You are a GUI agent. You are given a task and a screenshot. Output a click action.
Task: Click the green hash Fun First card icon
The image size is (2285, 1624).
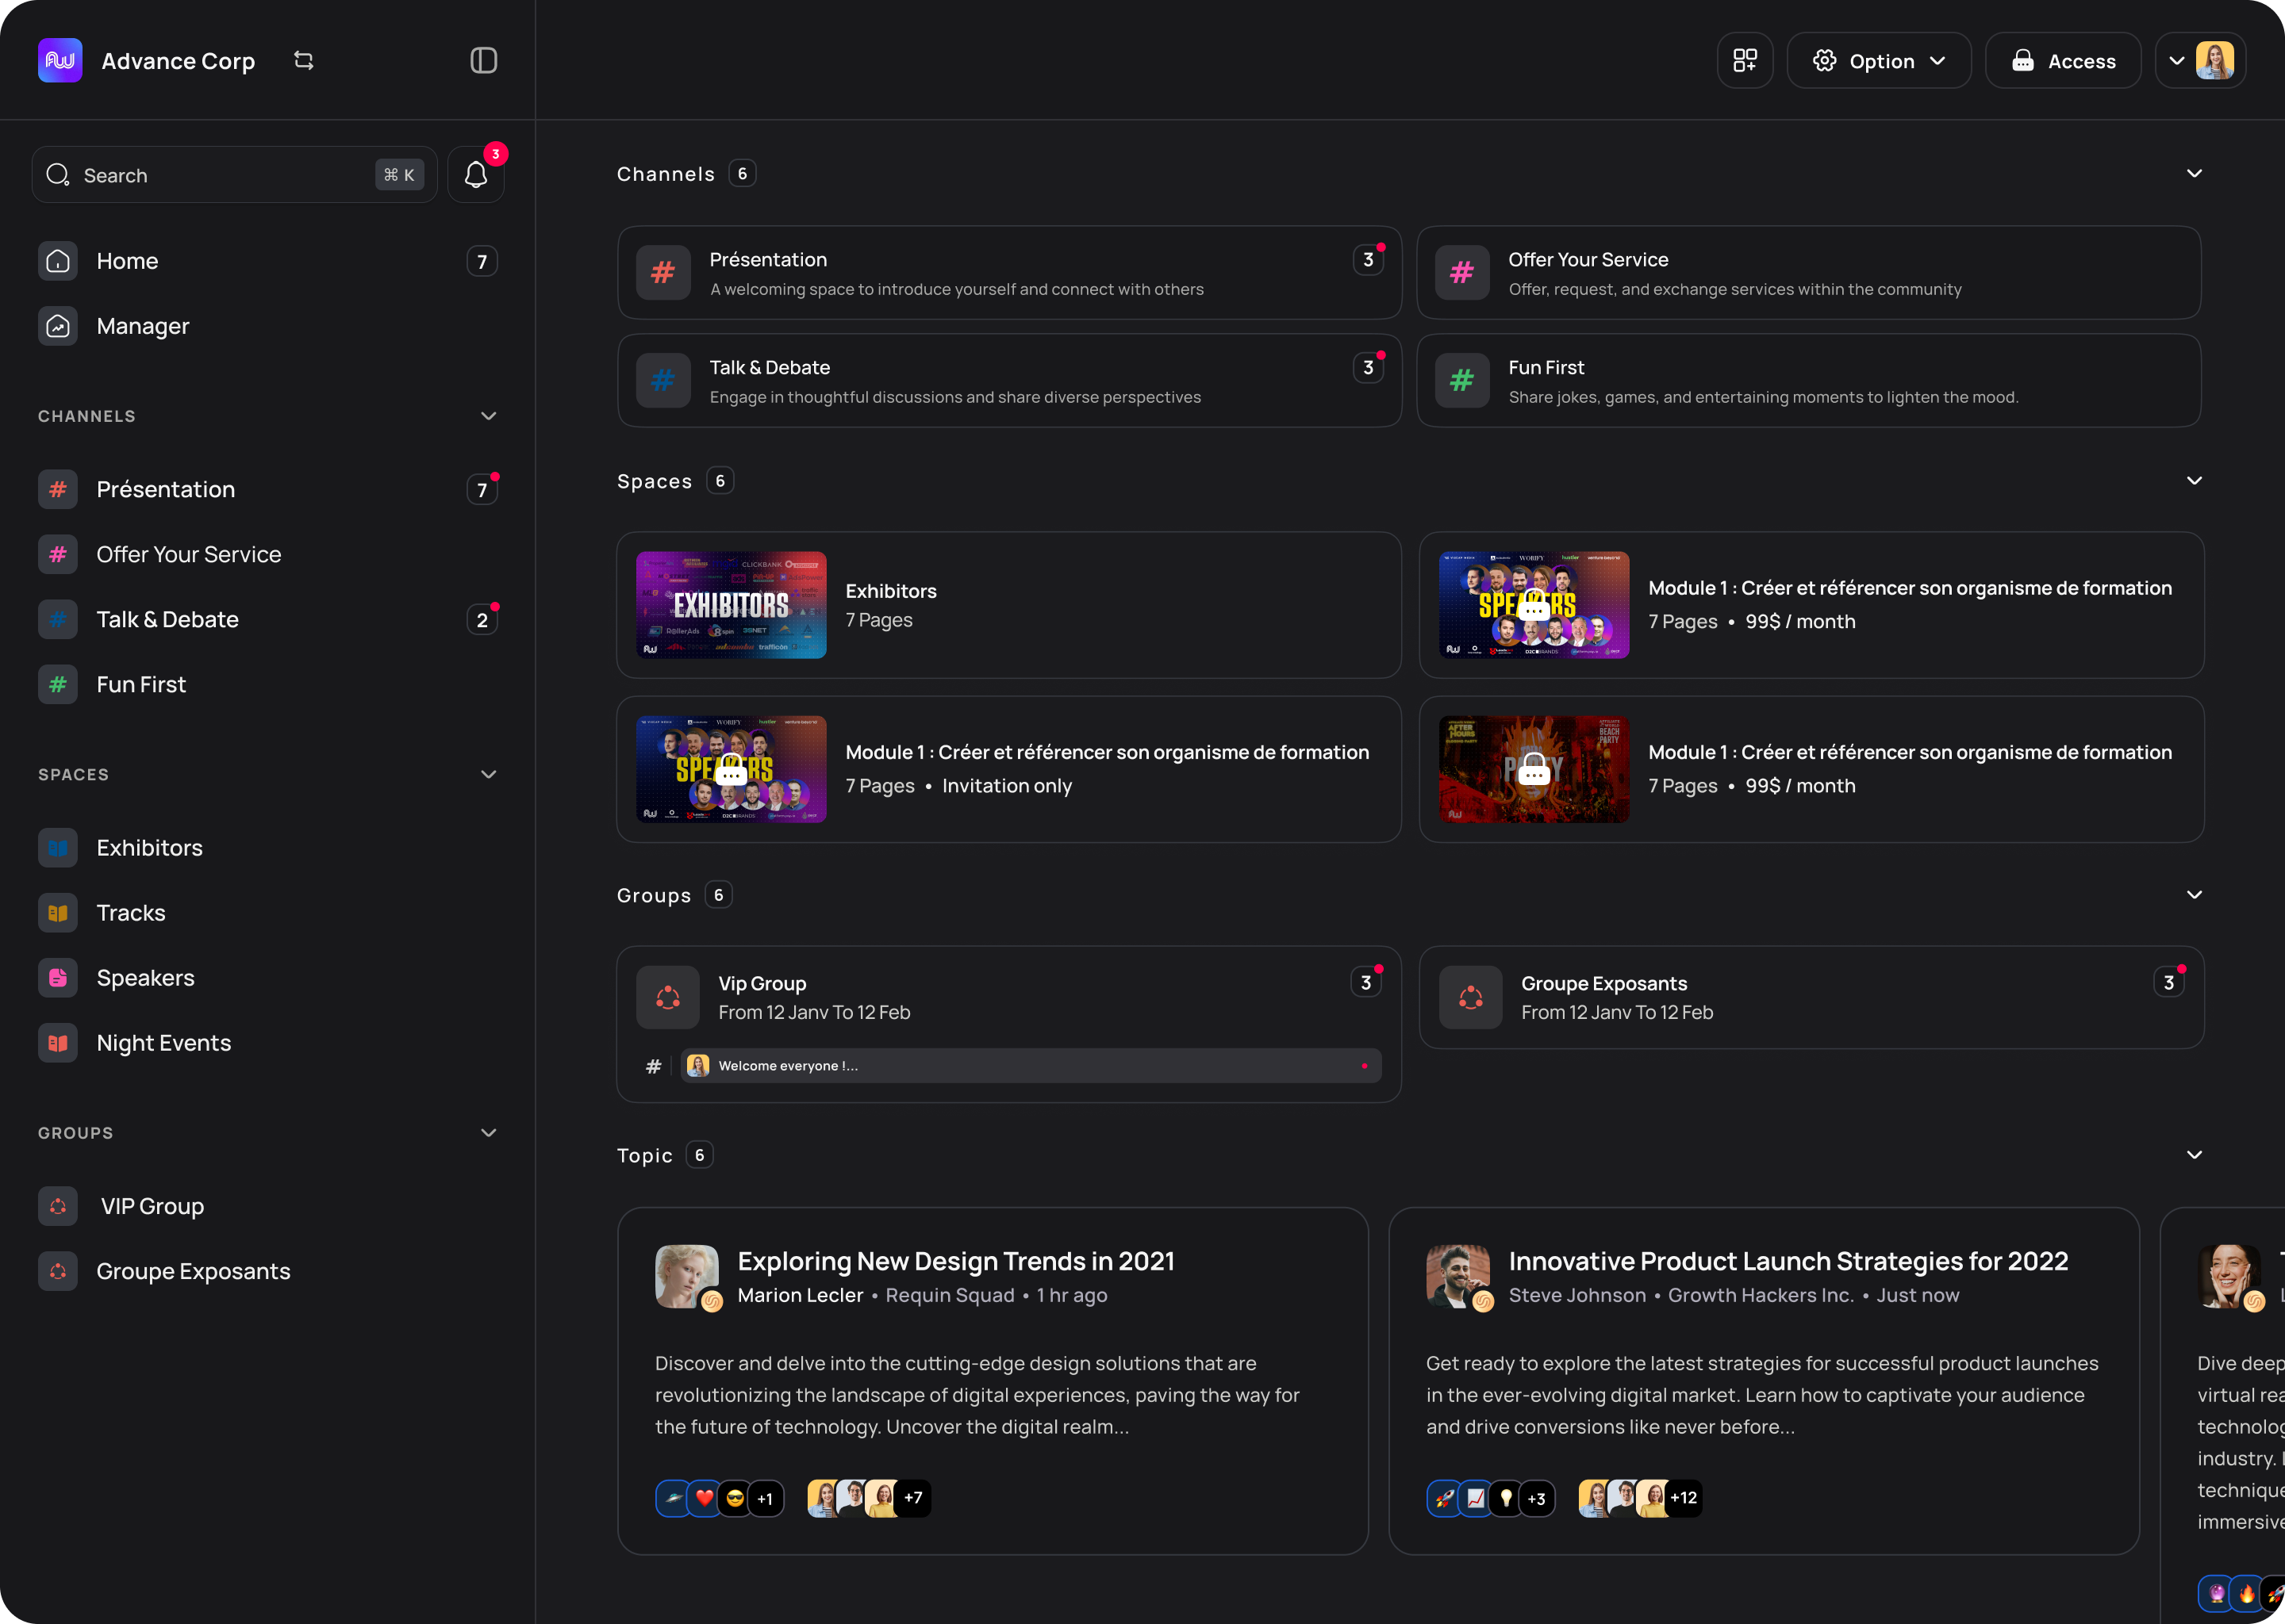[1461, 380]
